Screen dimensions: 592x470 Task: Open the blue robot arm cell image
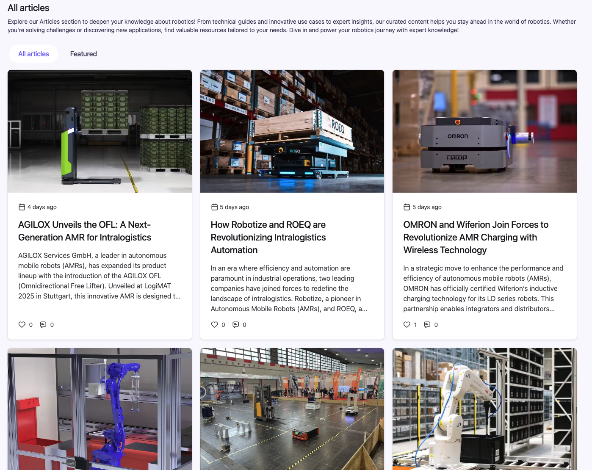(100, 409)
